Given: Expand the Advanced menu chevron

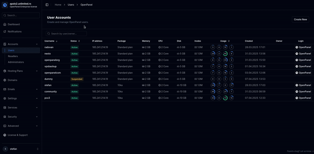Looking at the screenshot, I should [x=37, y=126].
